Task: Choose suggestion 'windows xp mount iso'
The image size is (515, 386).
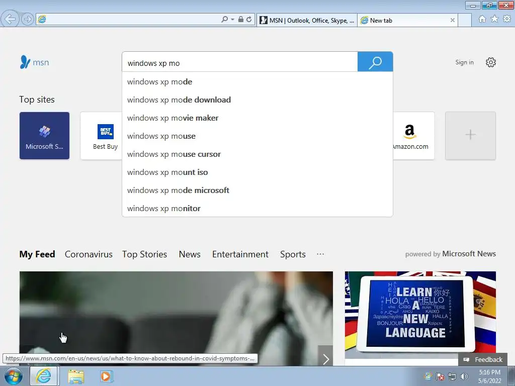Action: click(x=257, y=172)
